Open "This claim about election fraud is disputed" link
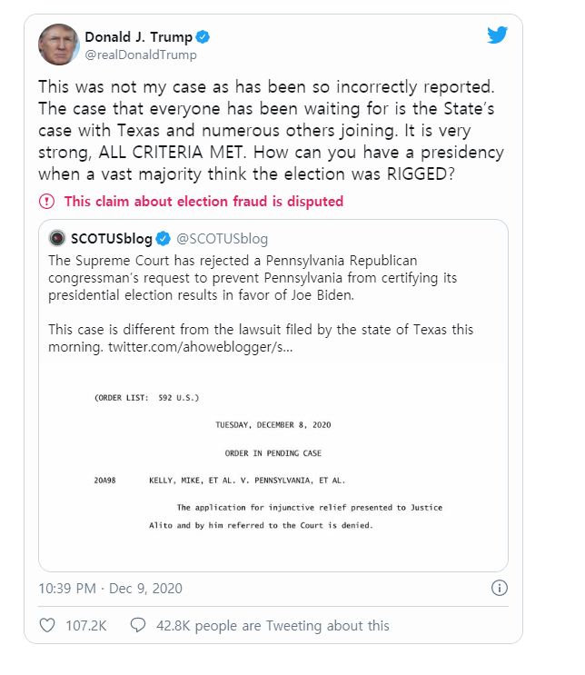This screenshot has width=585, height=675. pyautogui.click(x=203, y=201)
